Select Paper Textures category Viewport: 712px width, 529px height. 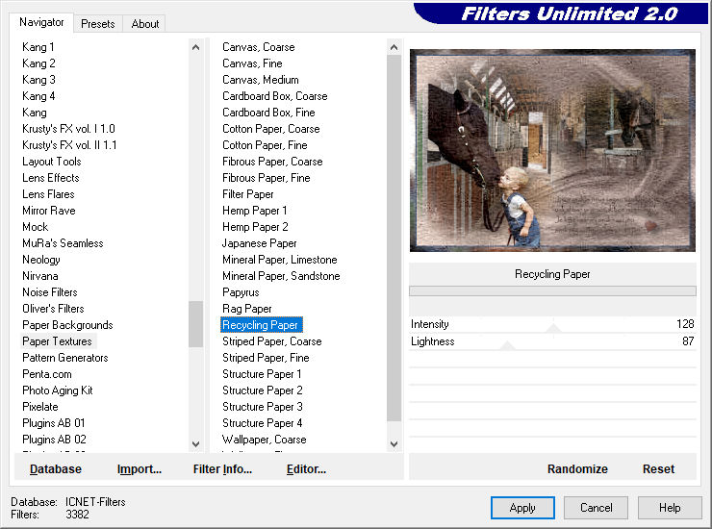tap(57, 341)
